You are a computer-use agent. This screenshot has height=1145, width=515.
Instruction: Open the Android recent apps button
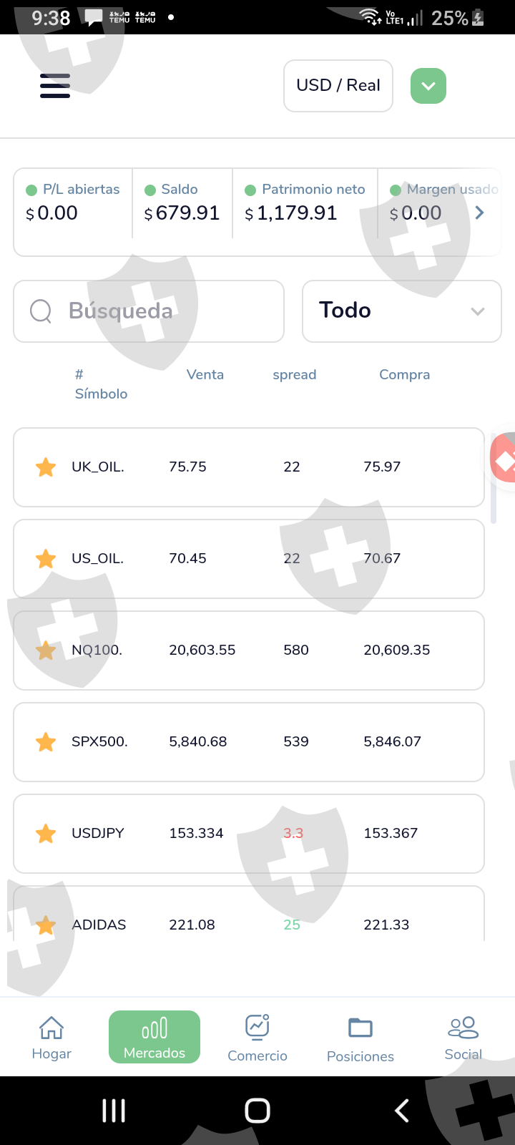pos(114,1111)
